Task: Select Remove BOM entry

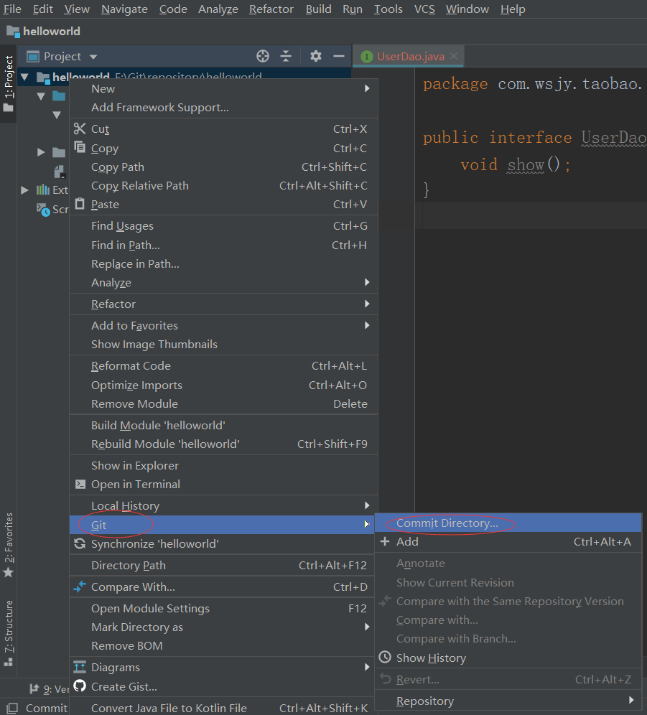Action: tap(223, 645)
